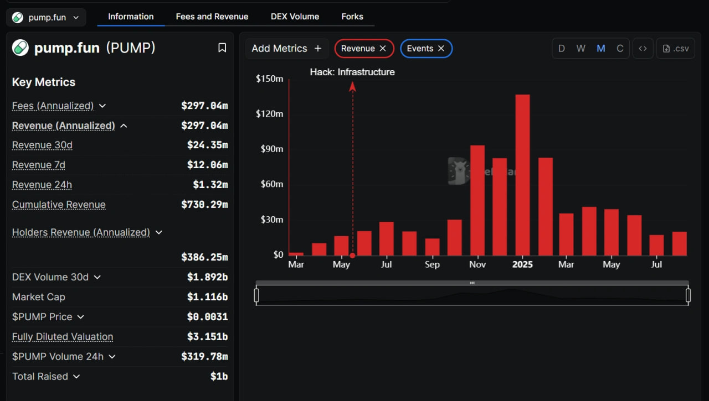The width and height of the screenshot is (709, 401).
Task: Click the Cumulative Revenue label
Action: coord(59,205)
